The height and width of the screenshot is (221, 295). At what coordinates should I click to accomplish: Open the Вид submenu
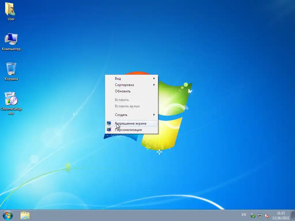(x=131, y=78)
